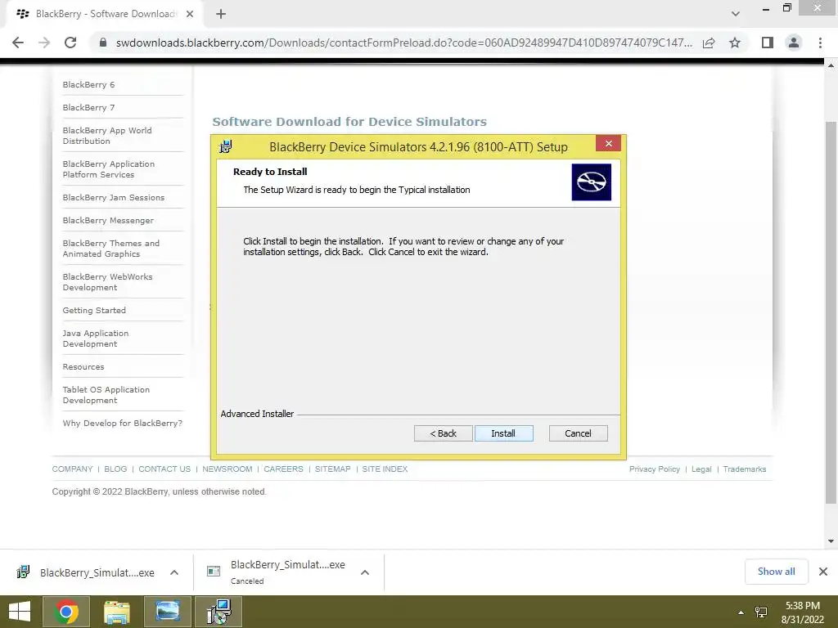Bookmark this page with star

pyautogui.click(x=735, y=43)
